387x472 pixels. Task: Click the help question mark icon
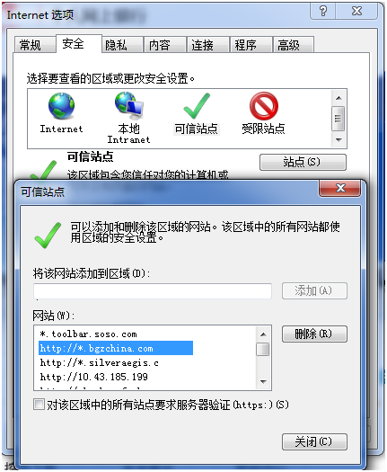(x=323, y=12)
